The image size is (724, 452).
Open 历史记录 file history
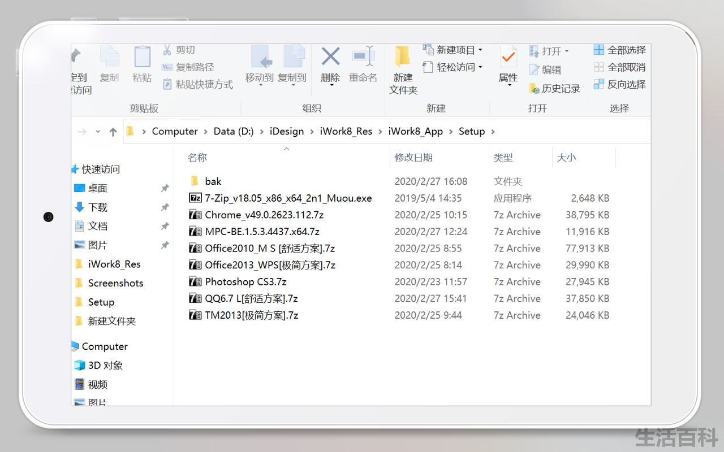[555, 88]
